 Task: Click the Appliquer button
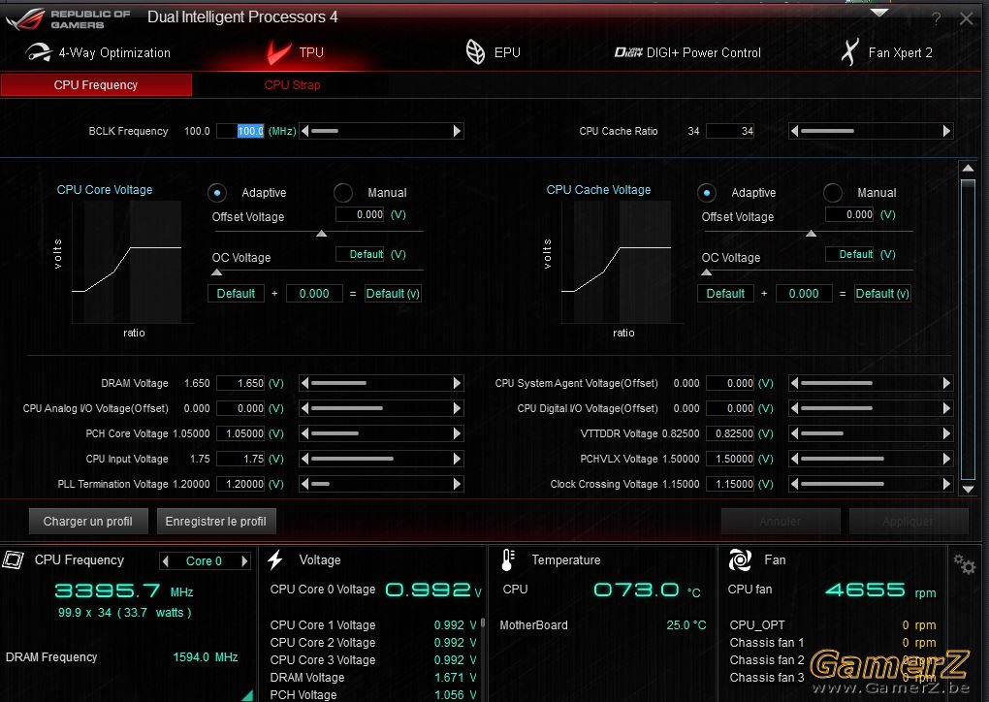click(x=909, y=522)
